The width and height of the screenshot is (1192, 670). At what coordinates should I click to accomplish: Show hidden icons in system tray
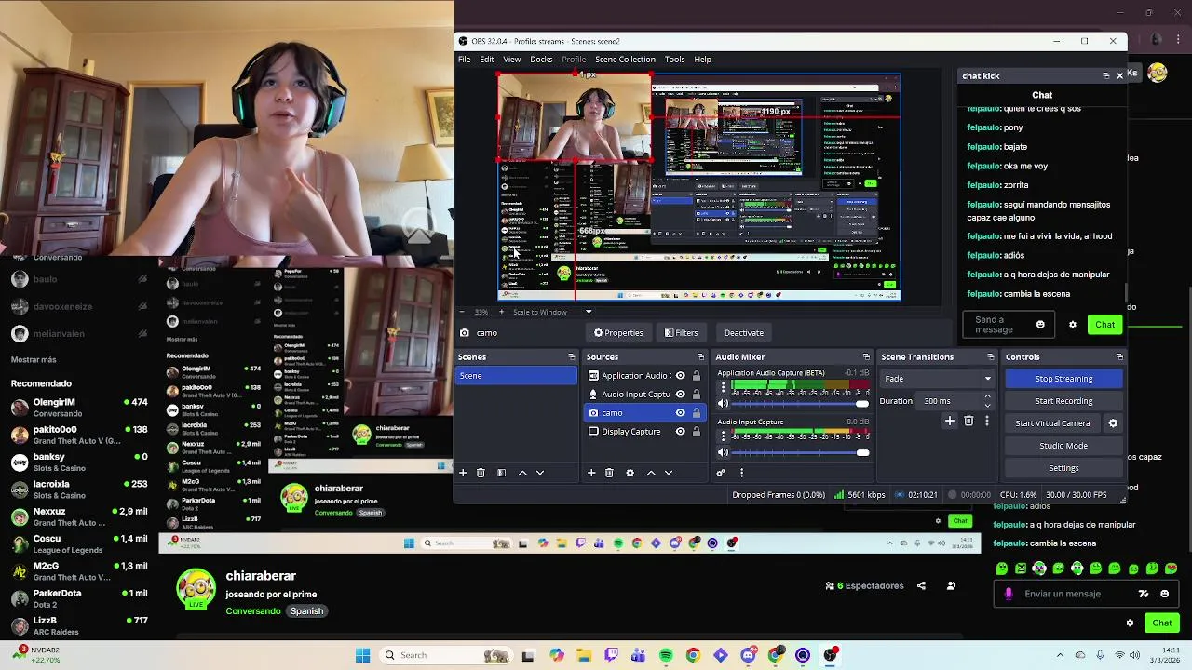[x=1060, y=656]
